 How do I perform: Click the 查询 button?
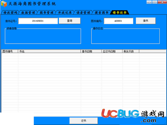pos(70,21)
